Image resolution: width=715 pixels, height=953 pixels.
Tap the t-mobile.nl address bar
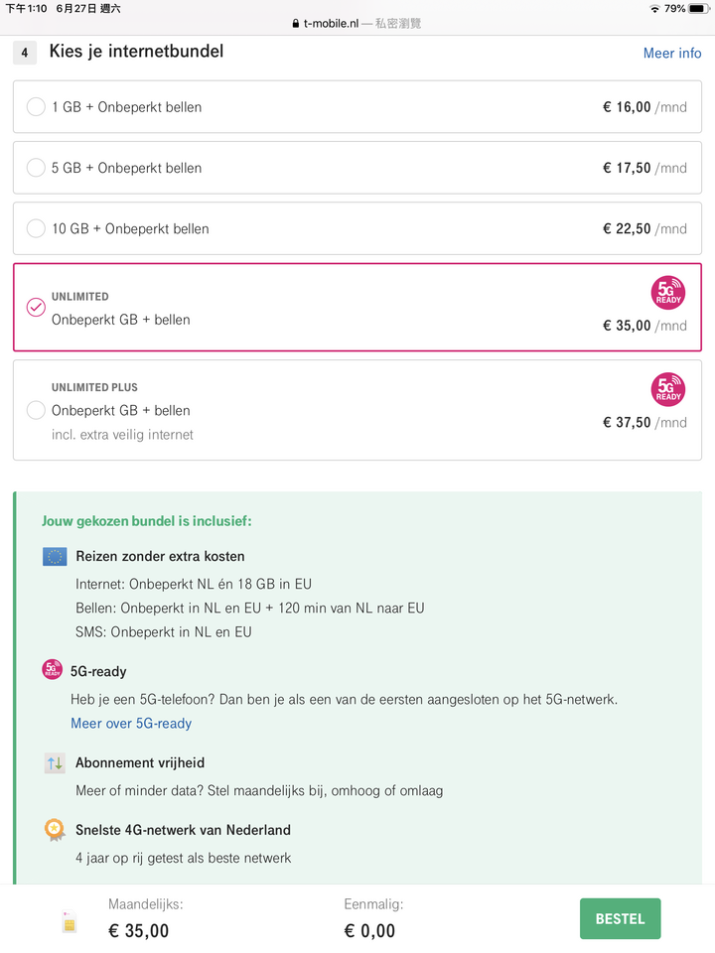pos(357,24)
